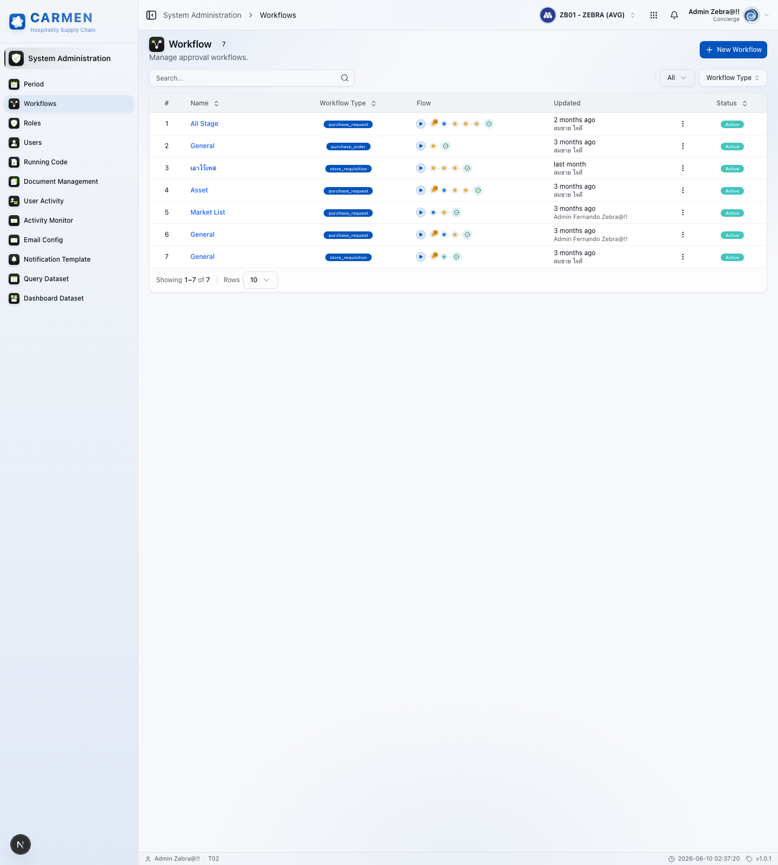Open the Market List workflow link
This screenshot has width=778, height=865.
pos(207,212)
